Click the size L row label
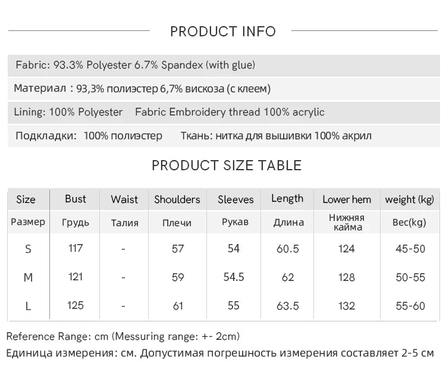Screen dimensions: 446x375 [28, 306]
